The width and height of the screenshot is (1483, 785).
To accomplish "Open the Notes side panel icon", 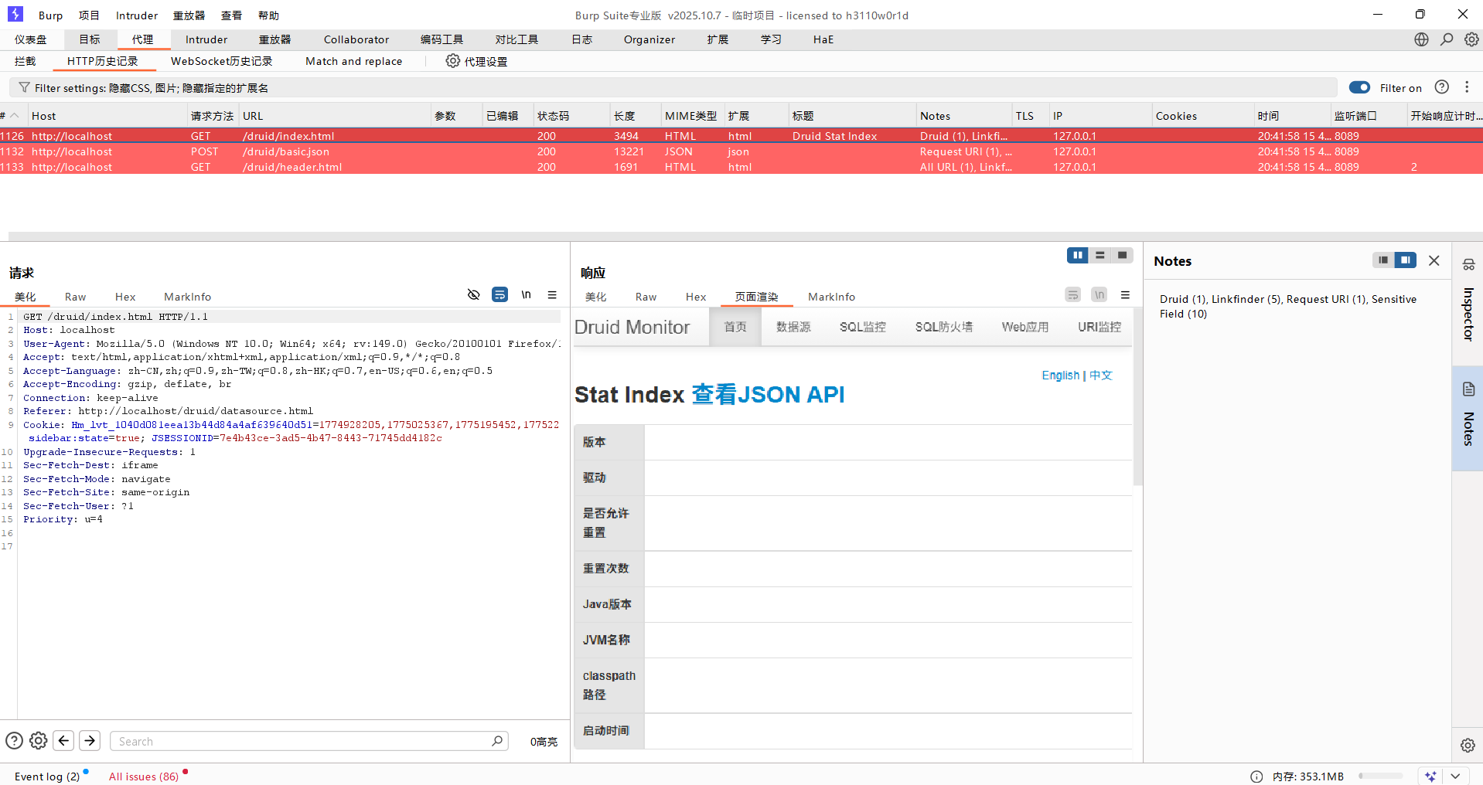I will tap(1468, 389).
